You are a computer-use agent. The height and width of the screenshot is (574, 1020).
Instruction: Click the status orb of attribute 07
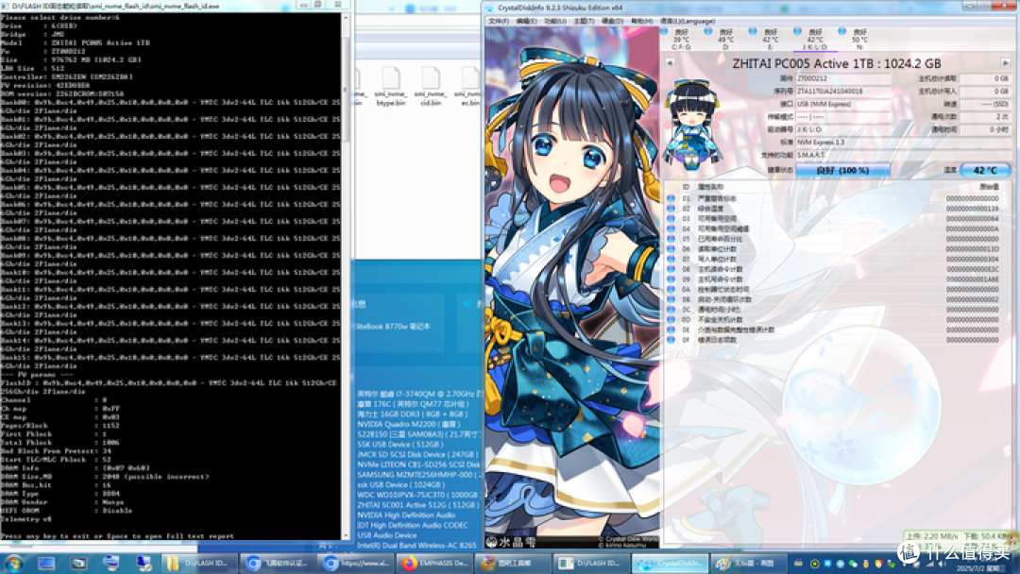[671, 259]
